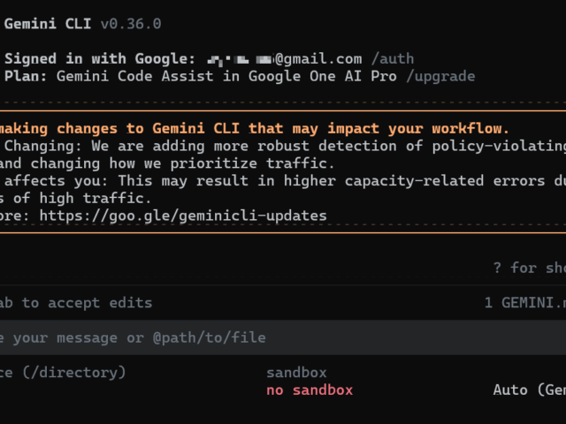
Task: Click the orange workflow-impact warning headline
Action: [256, 129]
